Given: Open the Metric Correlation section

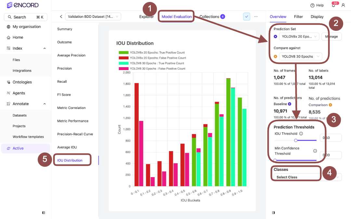Looking at the screenshot, I should click(71, 108).
